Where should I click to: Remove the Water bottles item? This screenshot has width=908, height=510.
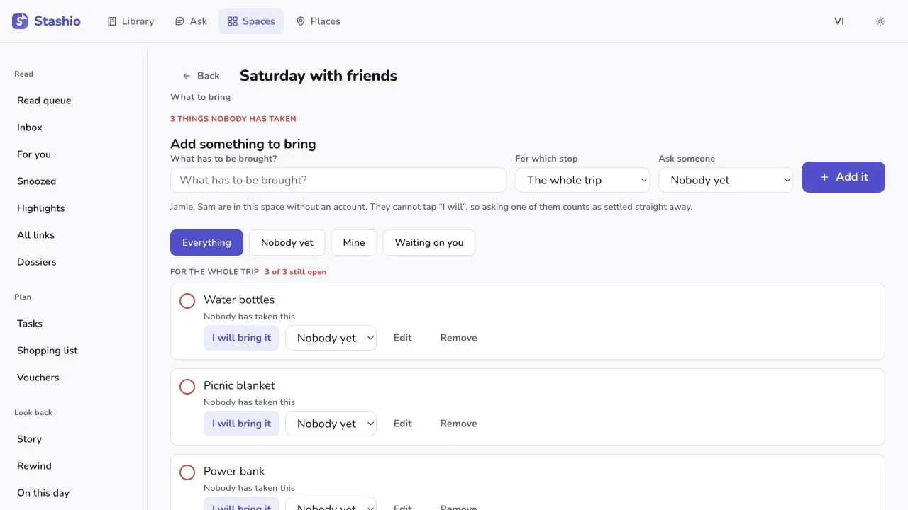(458, 338)
